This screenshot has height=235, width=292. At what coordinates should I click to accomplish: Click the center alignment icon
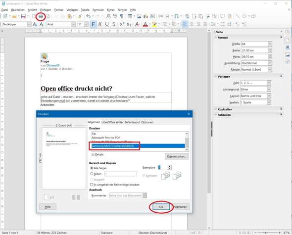coord(192,24)
